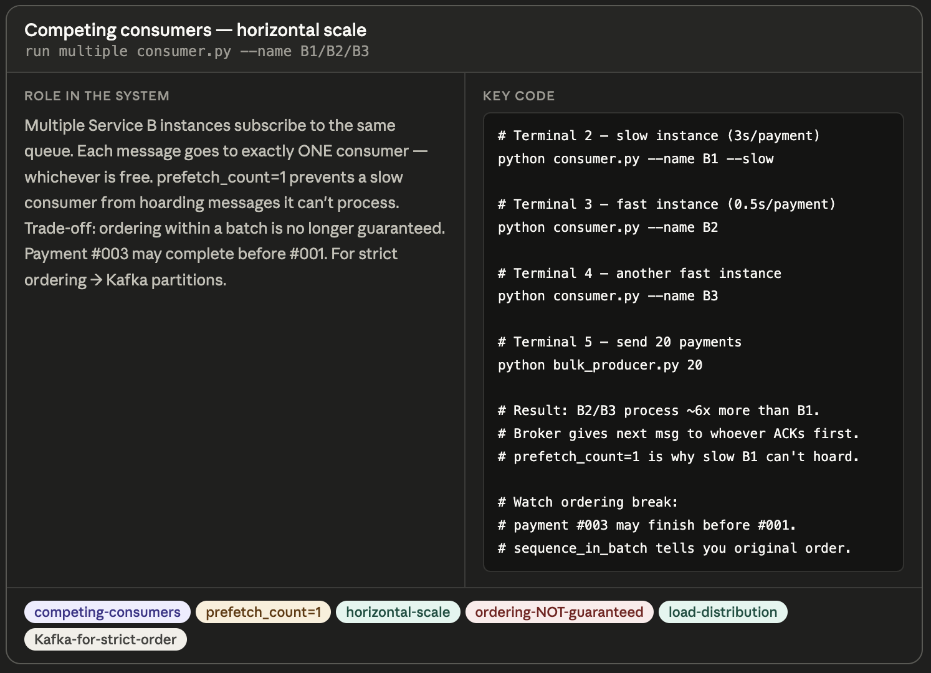Click the Competing consumers heading
Screen dimensions: 931x673
[195, 30]
